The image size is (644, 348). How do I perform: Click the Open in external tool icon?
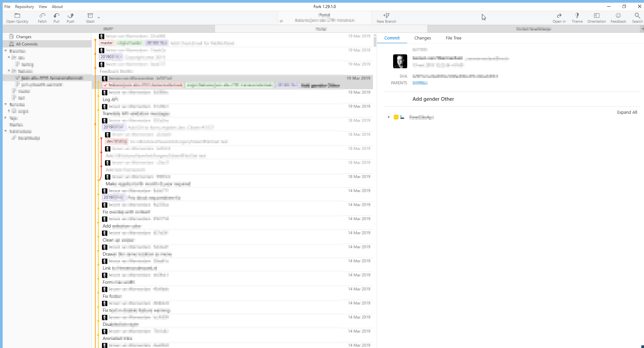point(559,18)
